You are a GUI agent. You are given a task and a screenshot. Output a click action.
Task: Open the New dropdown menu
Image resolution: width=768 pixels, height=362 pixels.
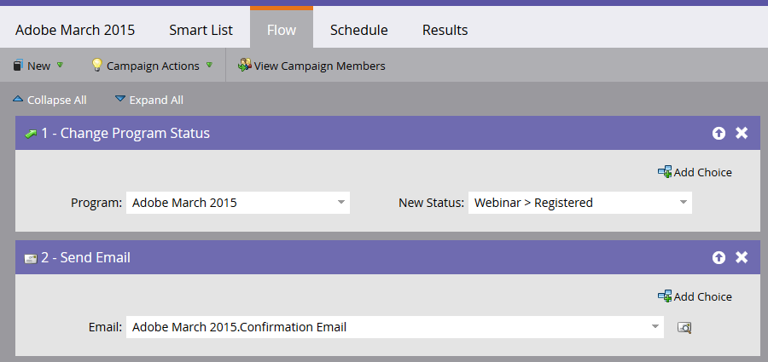point(39,66)
